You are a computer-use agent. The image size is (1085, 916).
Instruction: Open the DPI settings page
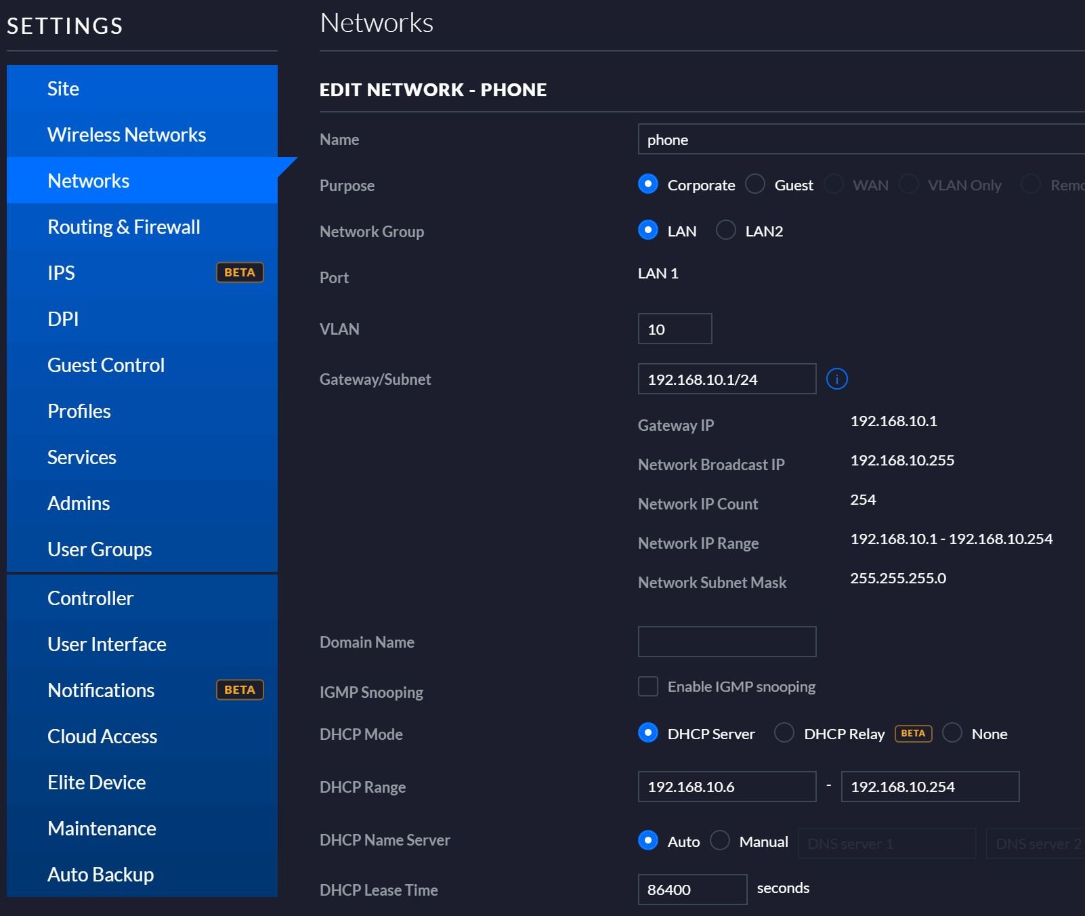tap(142, 318)
